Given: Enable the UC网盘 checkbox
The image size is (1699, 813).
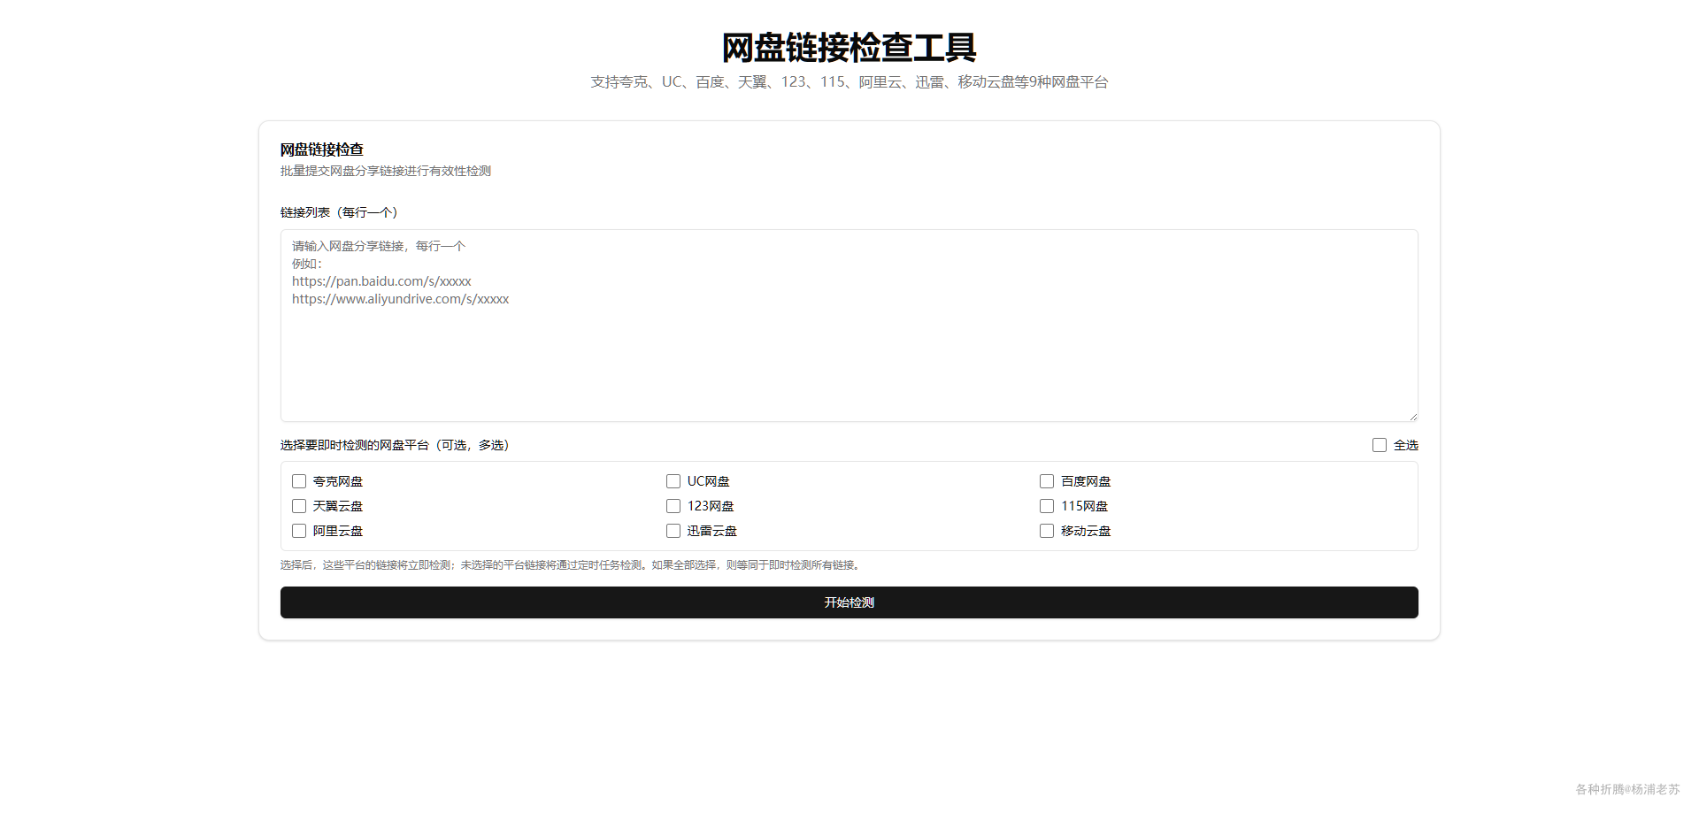Looking at the screenshot, I should click(x=673, y=480).
